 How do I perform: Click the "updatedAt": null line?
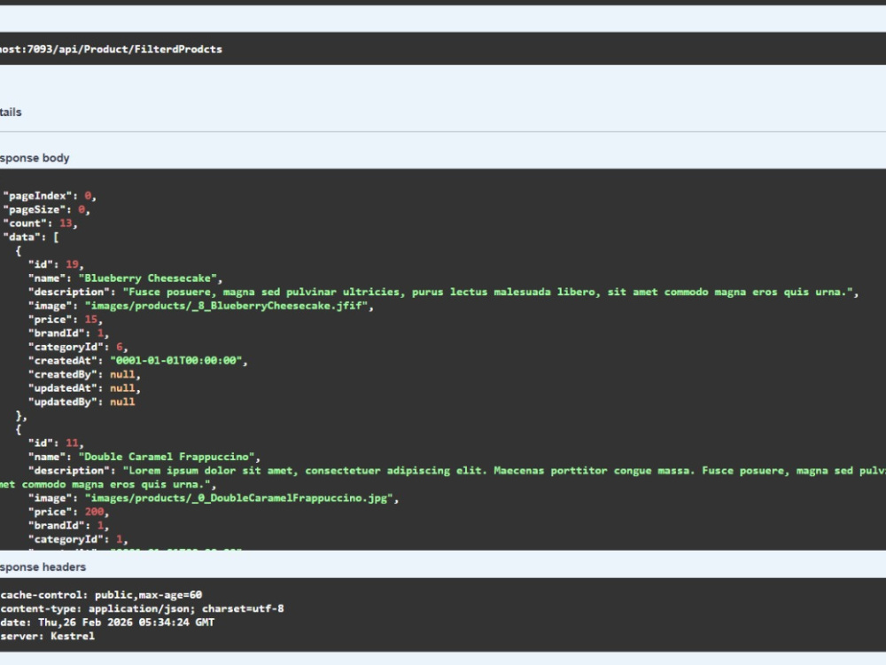pos(84,388)
